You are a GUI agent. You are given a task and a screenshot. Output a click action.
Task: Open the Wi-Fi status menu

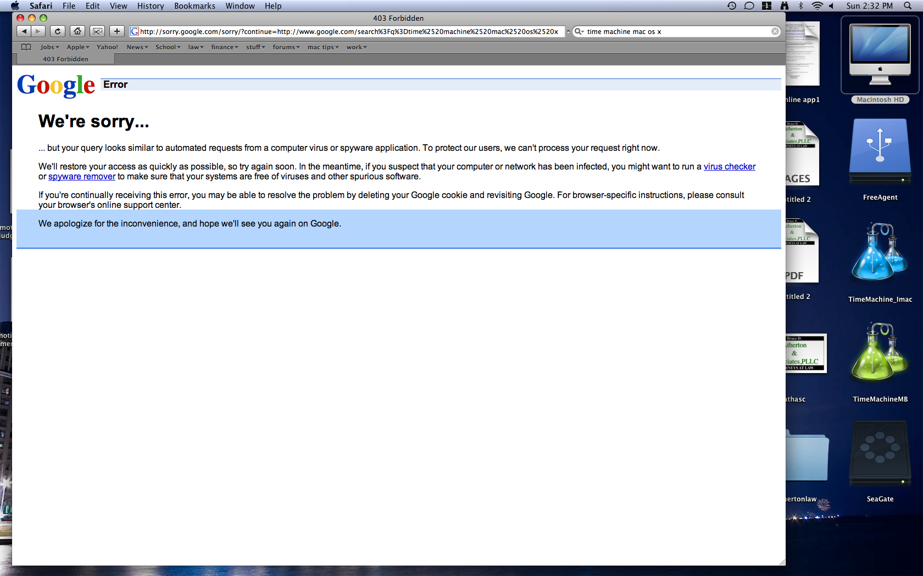(817, 6)
